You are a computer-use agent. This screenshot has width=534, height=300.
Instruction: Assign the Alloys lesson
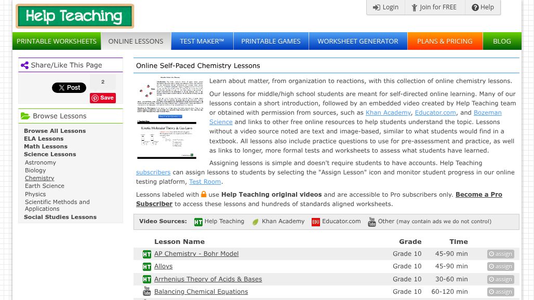click(x=500, y=267)
